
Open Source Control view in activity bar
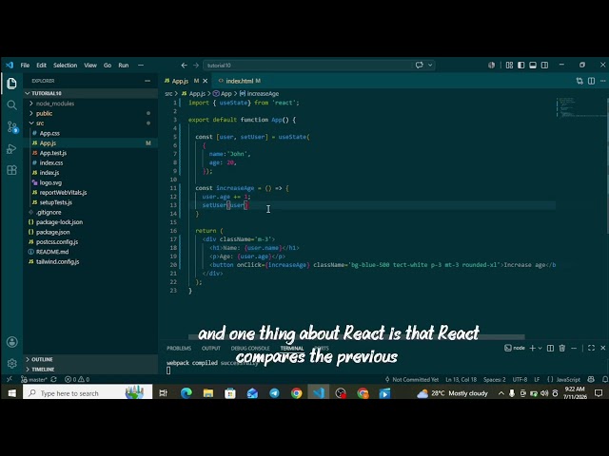(x=11, y=126)
